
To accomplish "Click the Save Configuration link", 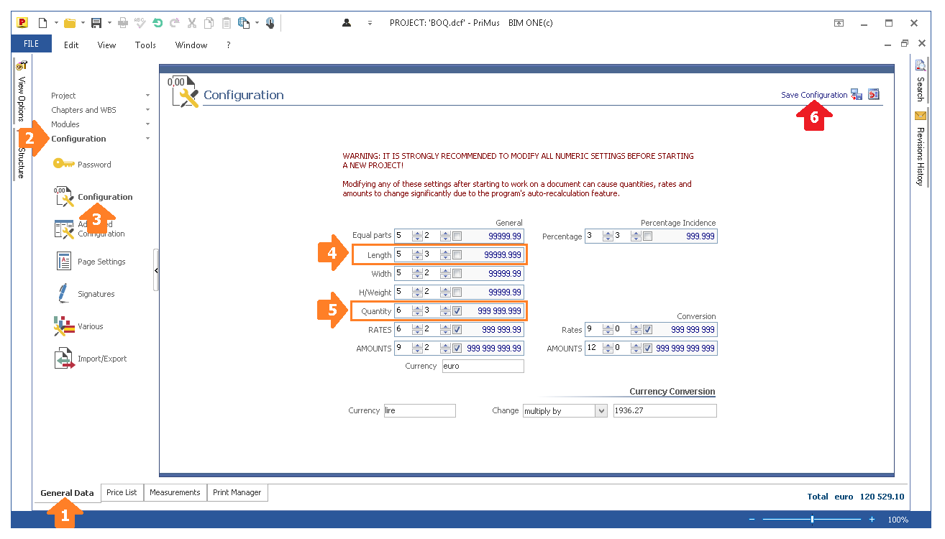I will pos(814,95).
